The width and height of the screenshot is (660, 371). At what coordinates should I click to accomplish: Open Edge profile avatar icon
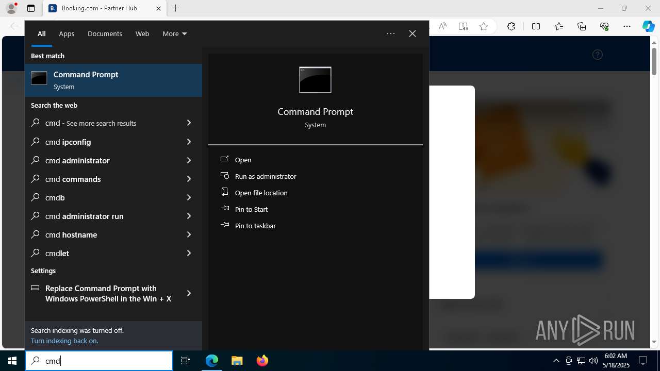[x=11, y=8]
